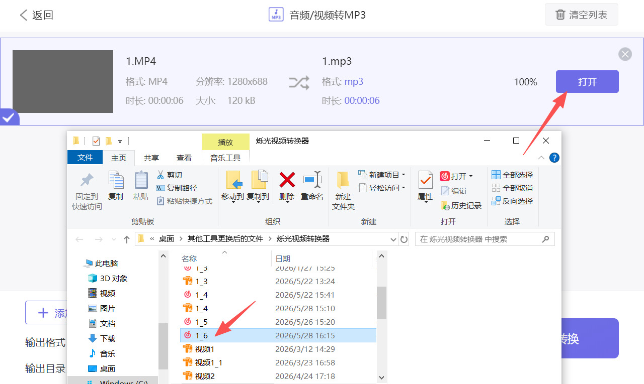
Task: Switch to the 查看 ribbon tab
Action: coord(184,158)
